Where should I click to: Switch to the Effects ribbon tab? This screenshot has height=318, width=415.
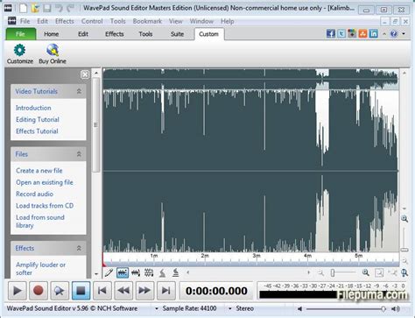(x=115, y=34)
